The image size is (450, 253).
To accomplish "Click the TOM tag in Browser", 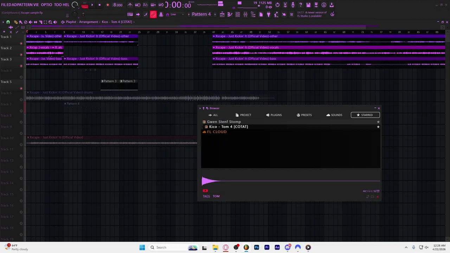I will (216, 196).
